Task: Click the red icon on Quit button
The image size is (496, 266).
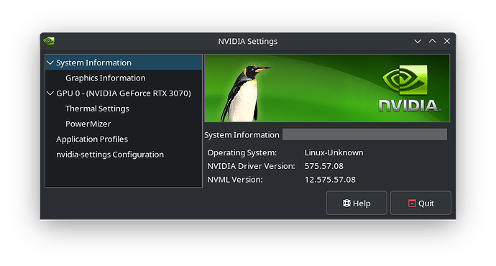Action: click(412, 203)
